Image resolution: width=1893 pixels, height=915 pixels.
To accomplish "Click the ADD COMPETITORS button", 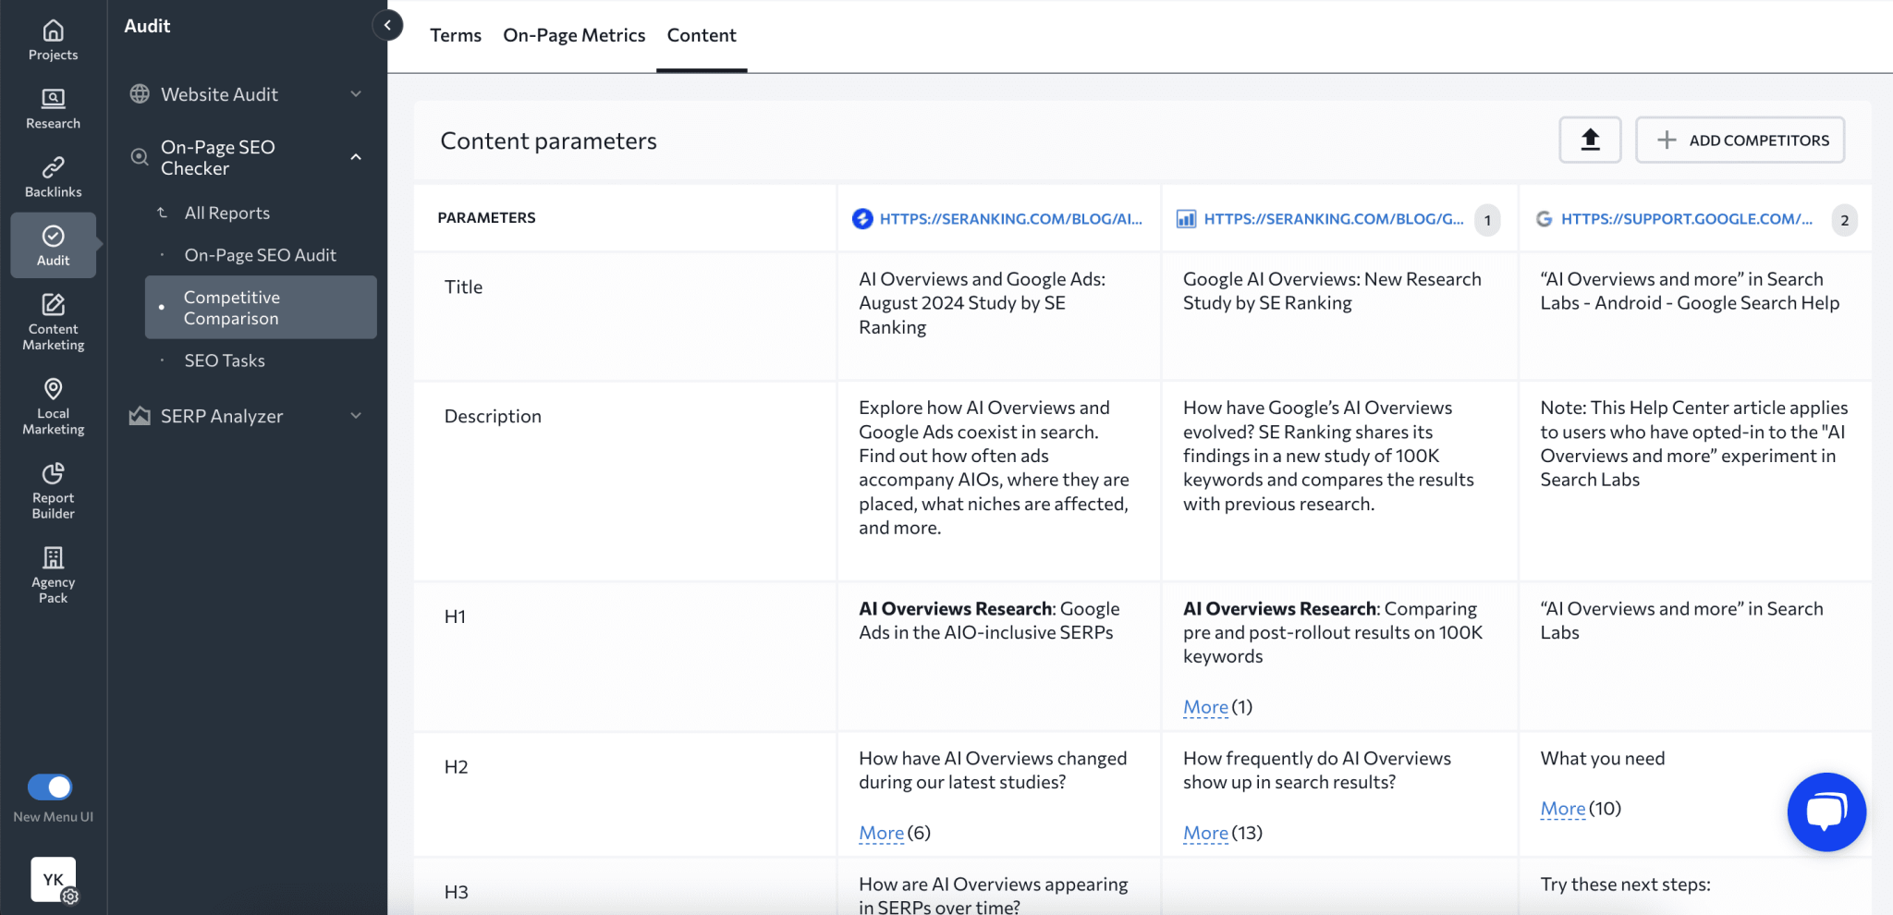I will [x=1739, y=140].
